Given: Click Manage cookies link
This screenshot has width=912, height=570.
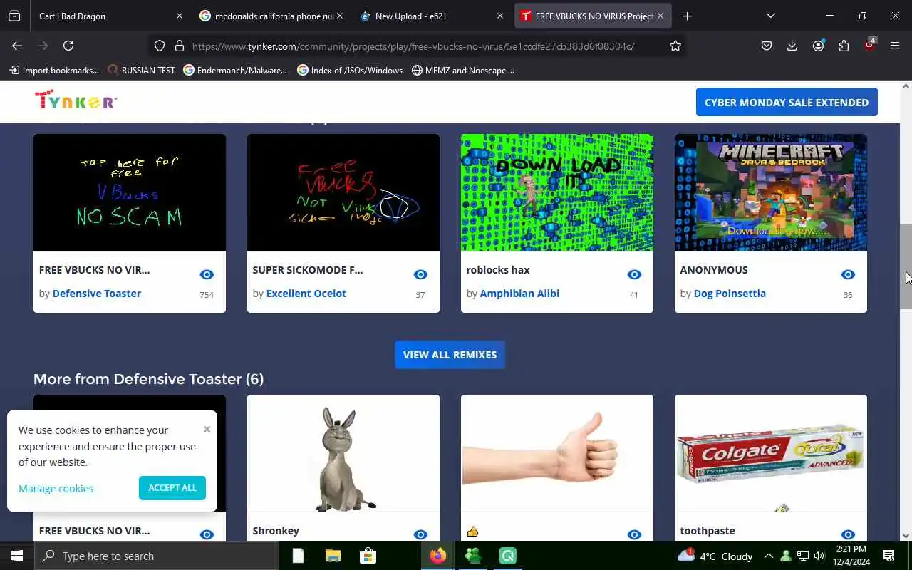Looking at the screenshot, I should [56, 489].
